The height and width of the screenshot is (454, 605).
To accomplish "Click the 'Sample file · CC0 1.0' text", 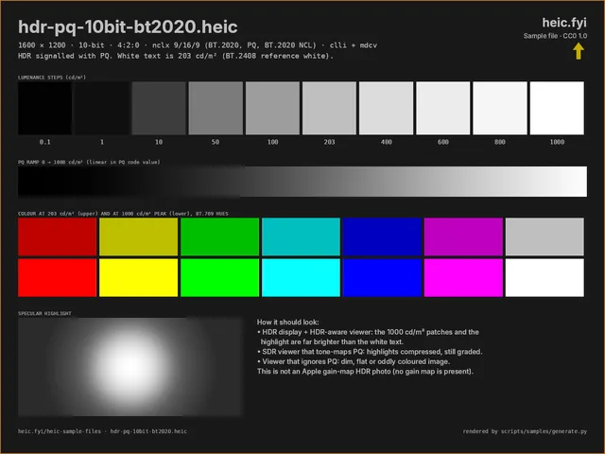I will [x=555, y=36].
